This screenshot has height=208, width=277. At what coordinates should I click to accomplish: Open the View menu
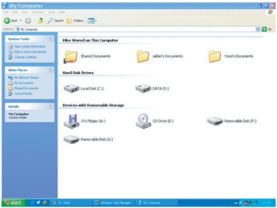25,12
